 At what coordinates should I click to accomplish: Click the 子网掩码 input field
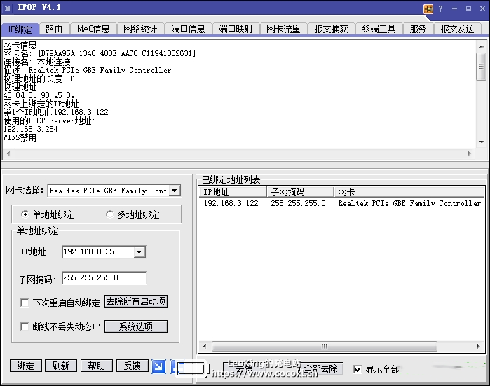pyautogui.click(x=104, y=277)
